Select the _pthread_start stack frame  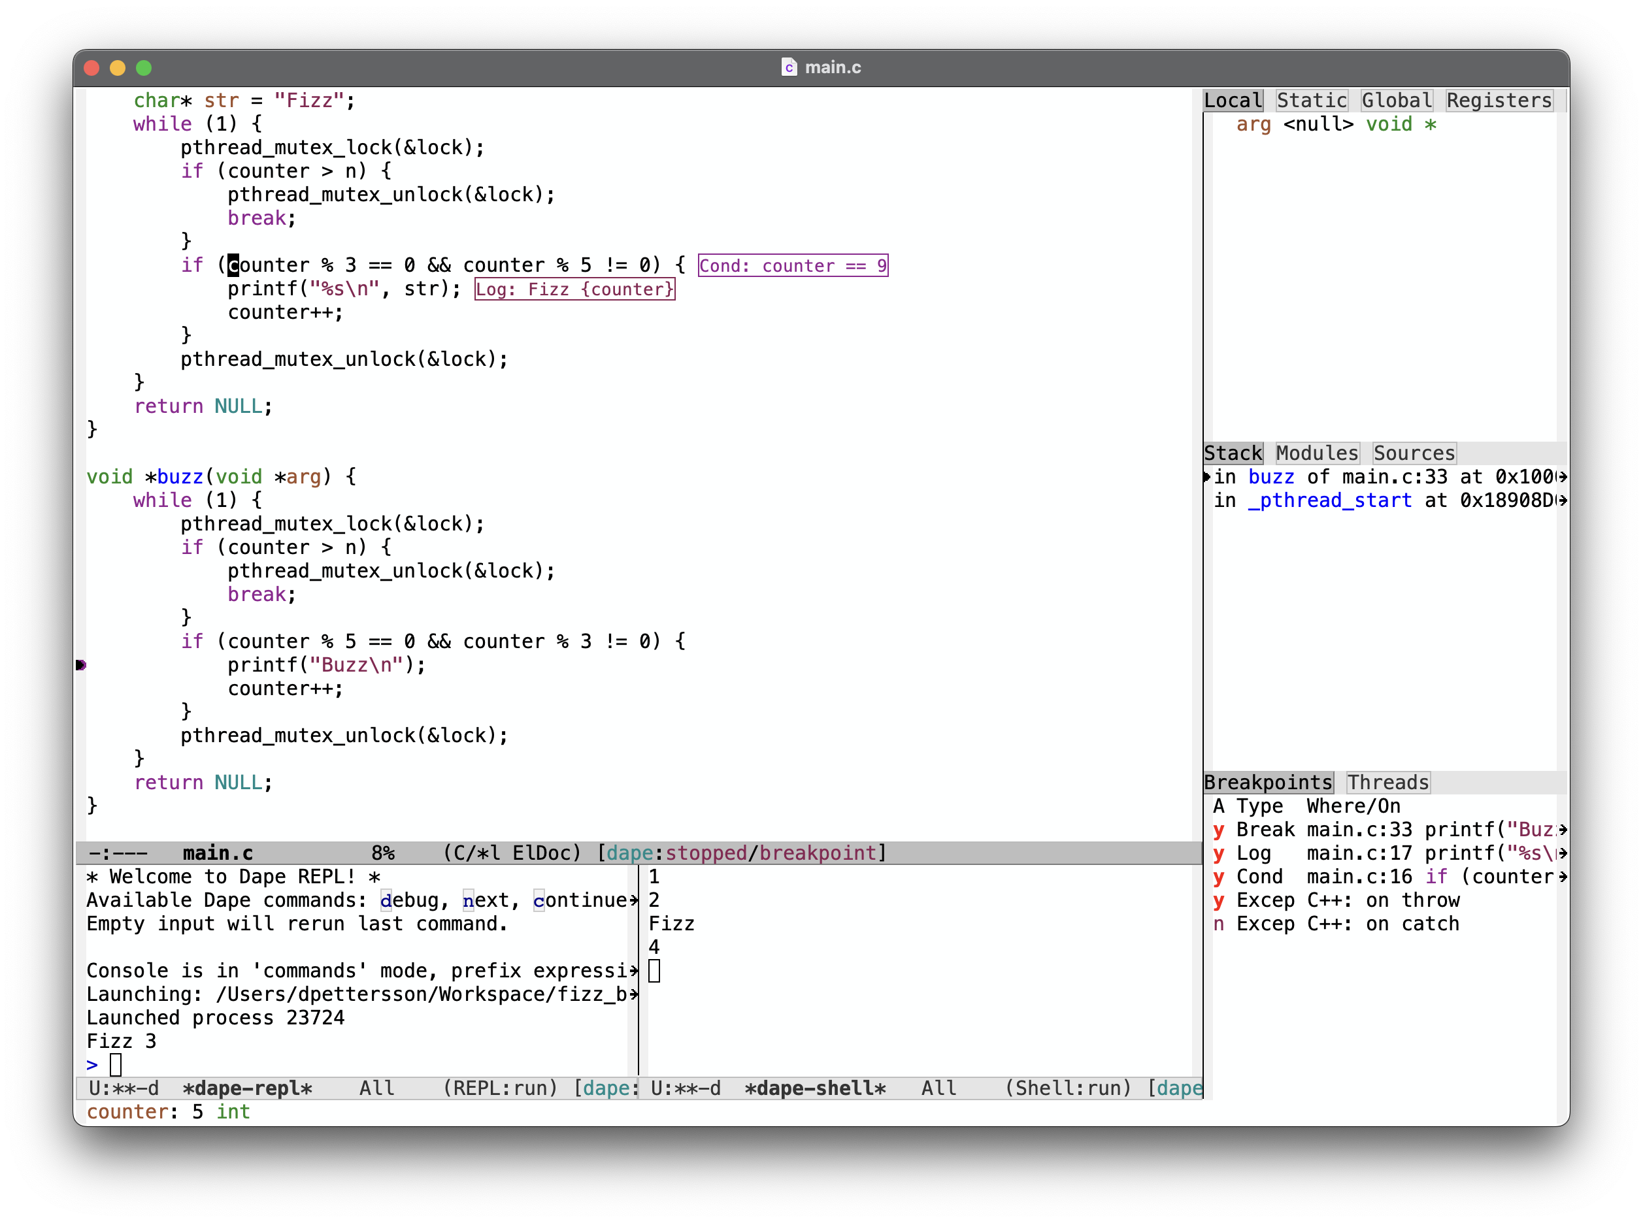pyautogui.click(x=1329, y=500)
